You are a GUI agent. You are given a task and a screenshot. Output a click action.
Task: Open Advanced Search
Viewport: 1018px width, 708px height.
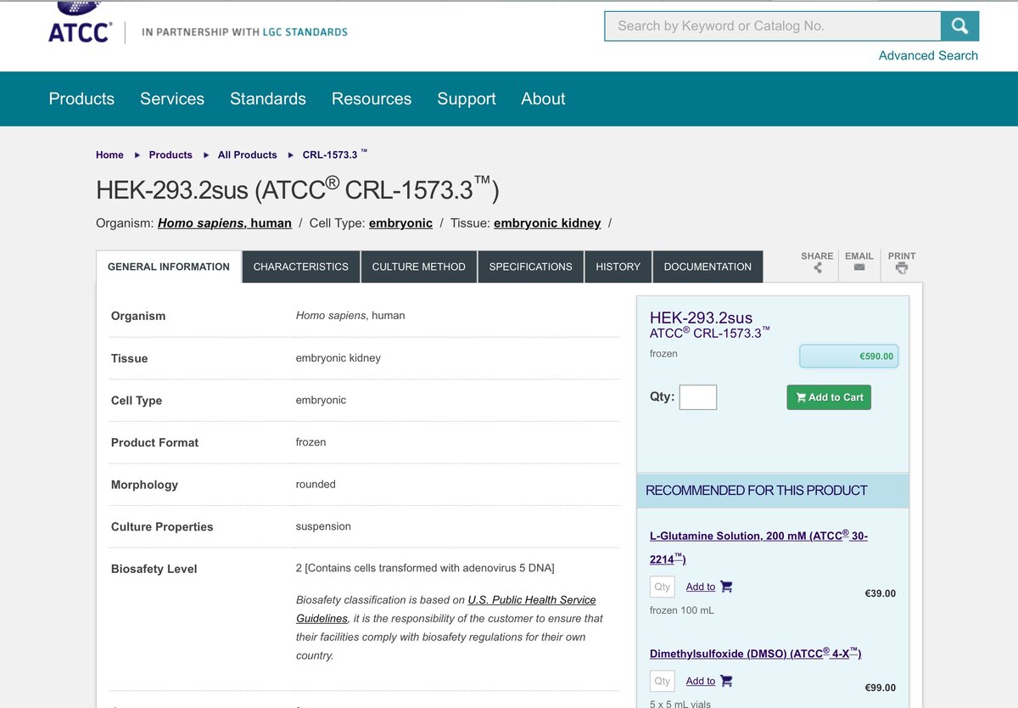click(928, 55)
